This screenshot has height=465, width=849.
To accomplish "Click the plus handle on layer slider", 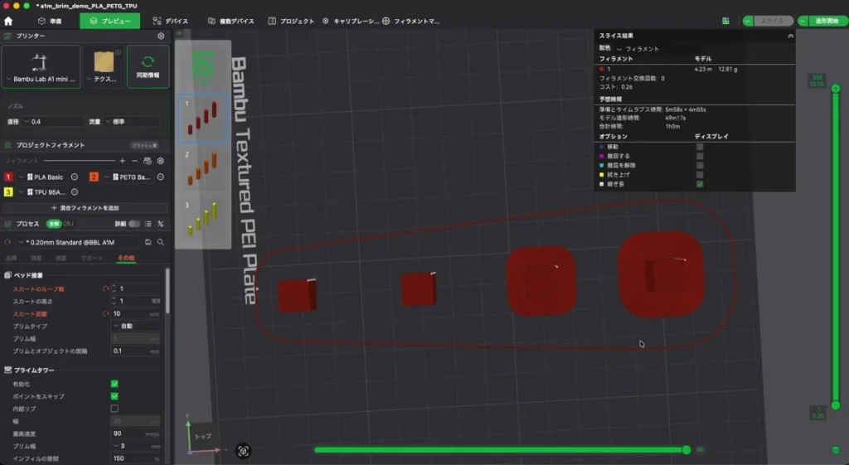I will (836, 88).
